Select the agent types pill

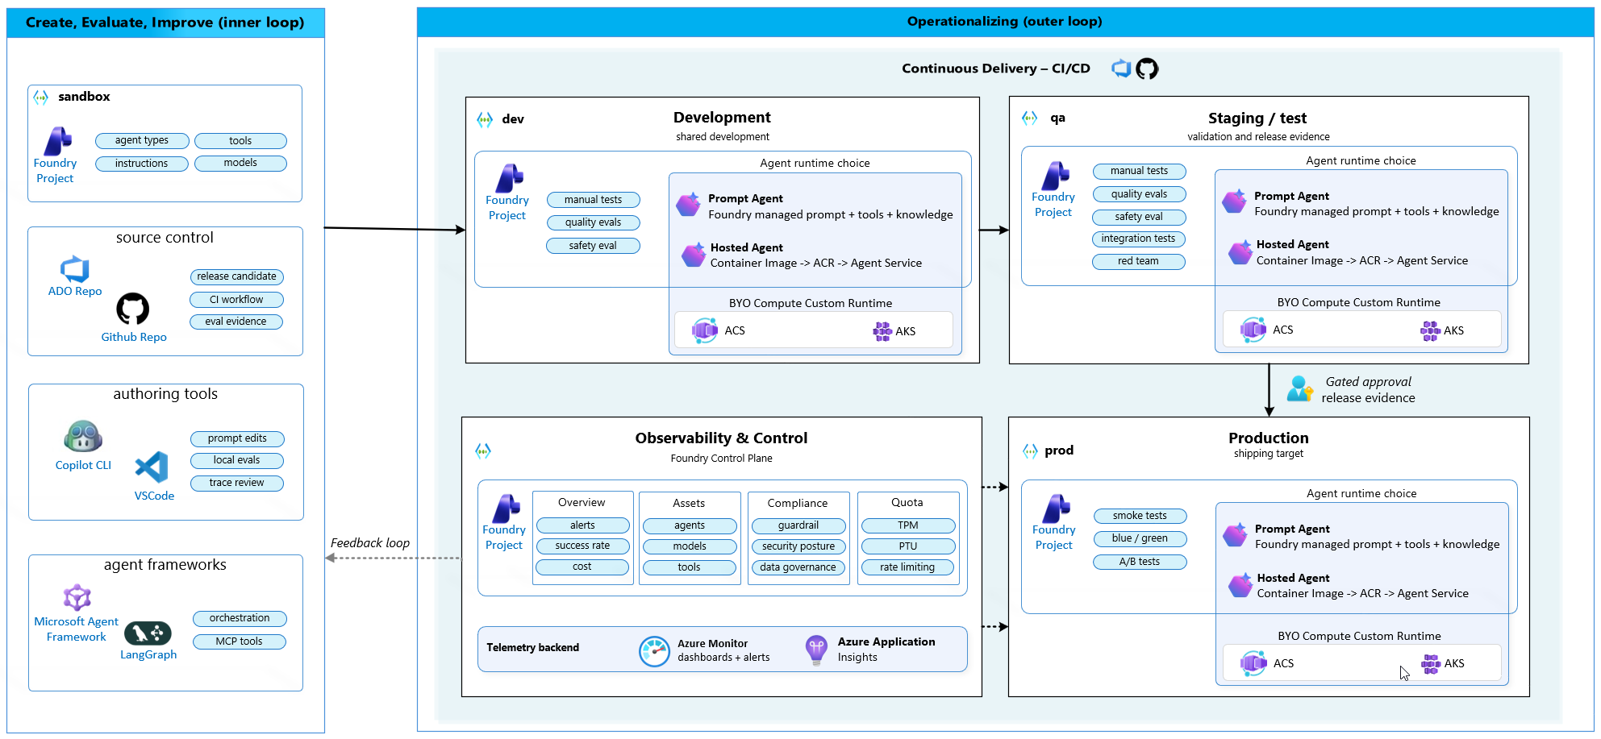(x=142, y=140)
